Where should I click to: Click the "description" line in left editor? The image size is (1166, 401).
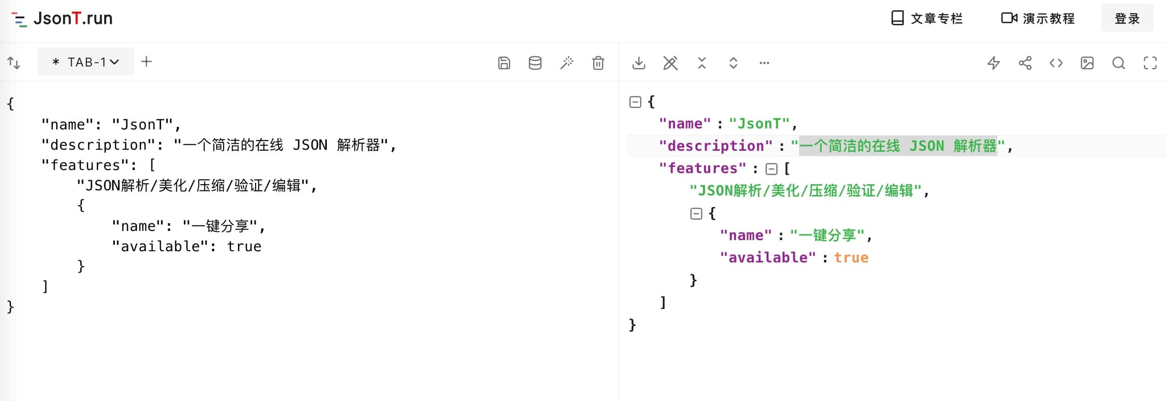click(219, 145)
